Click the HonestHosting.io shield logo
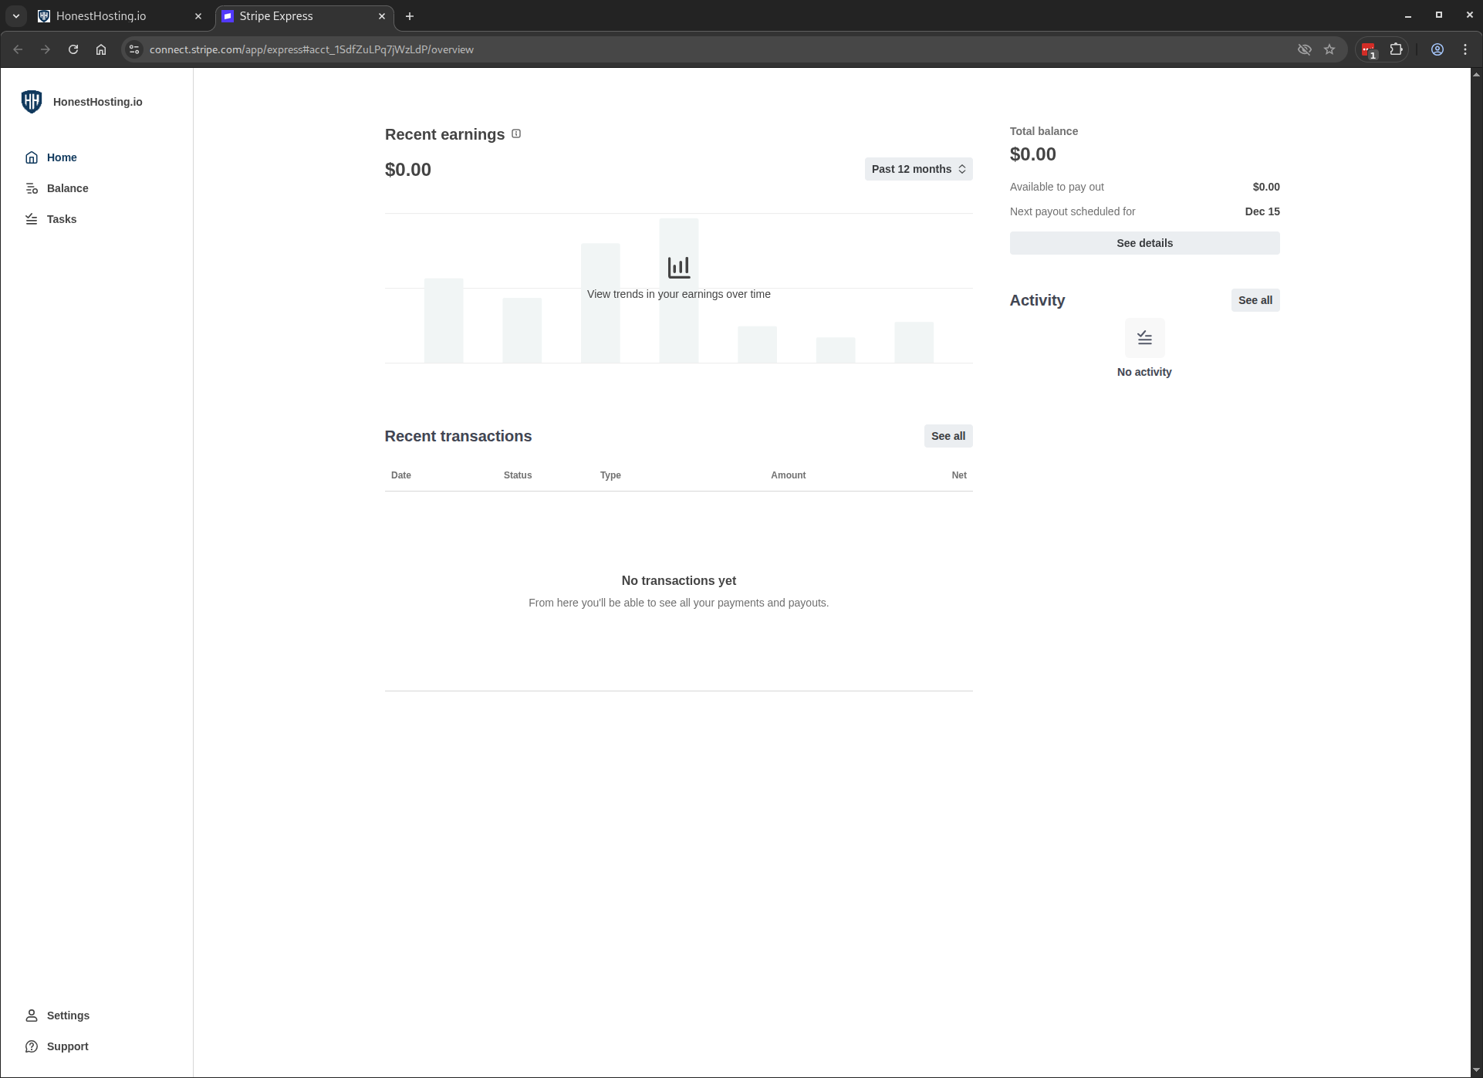The image size is (1483, 1078). [x=32, y=102]
